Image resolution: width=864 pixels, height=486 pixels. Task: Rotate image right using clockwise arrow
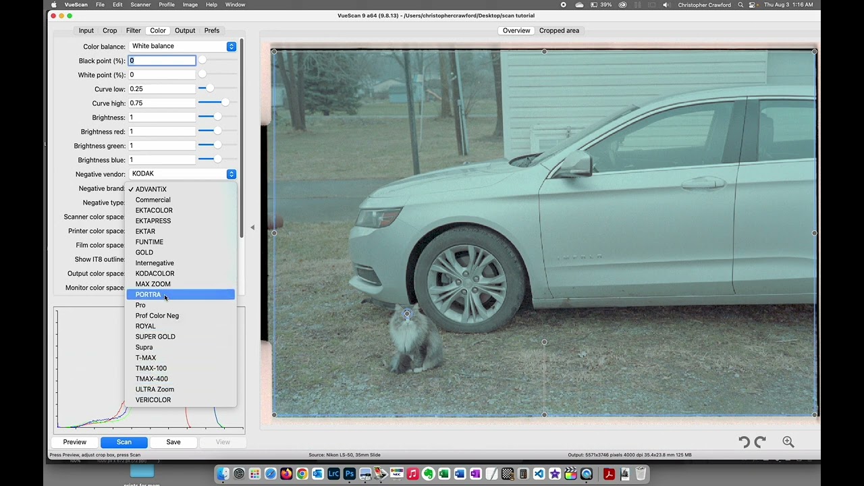[x=760, y=442]
